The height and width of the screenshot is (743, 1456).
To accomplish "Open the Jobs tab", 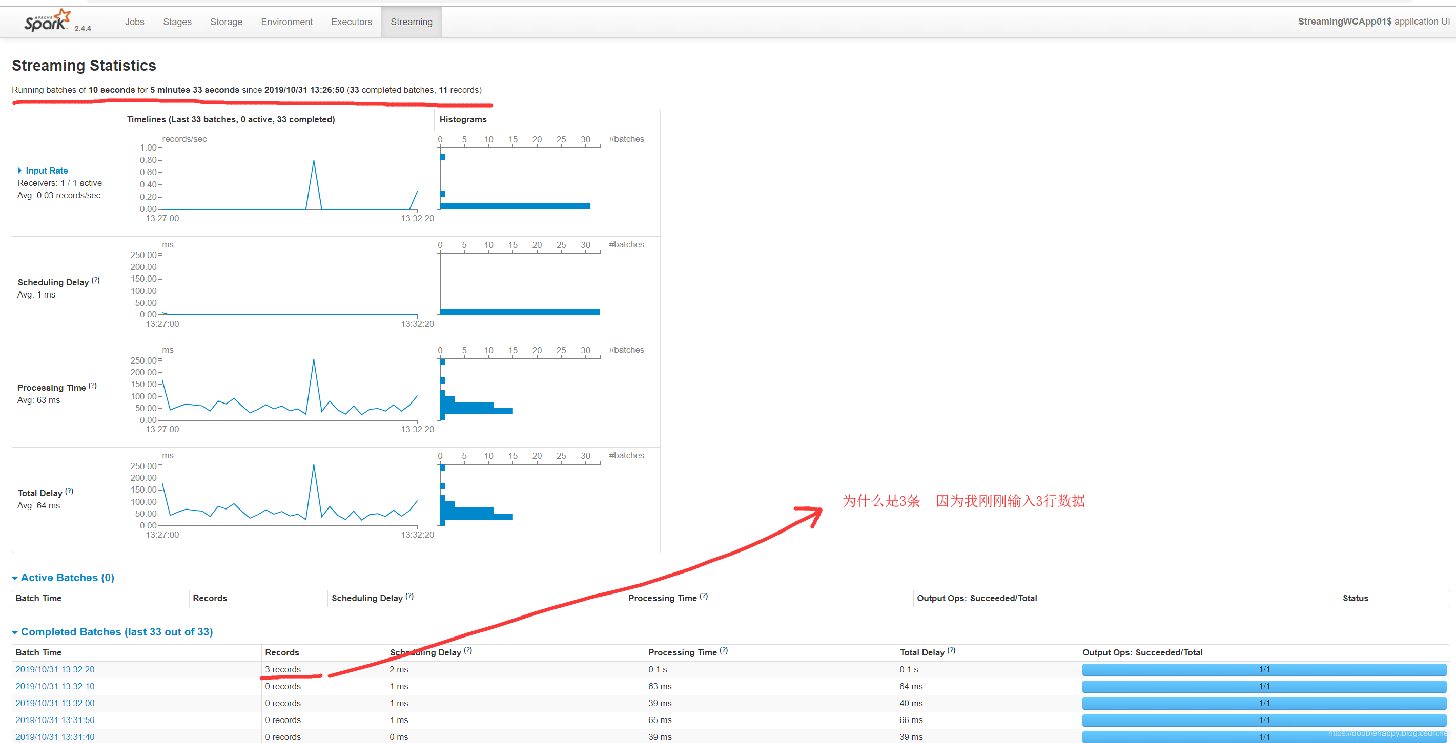I will tap(134, 22).
